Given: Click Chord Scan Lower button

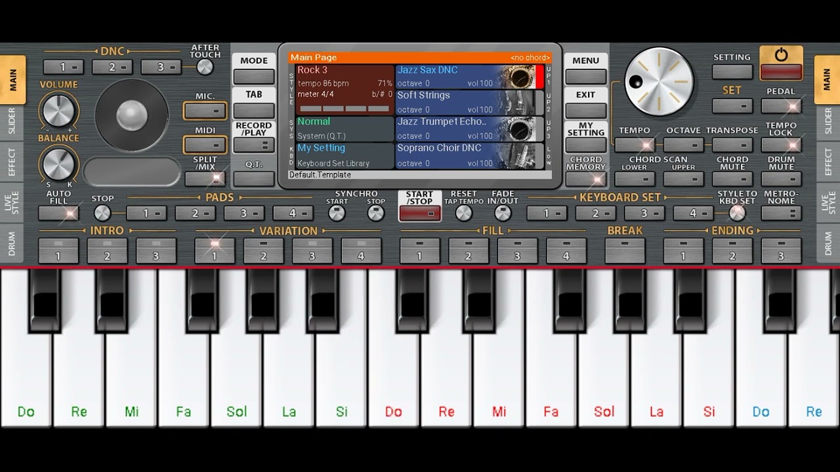Looking at the screenshot, I should 635,178.
